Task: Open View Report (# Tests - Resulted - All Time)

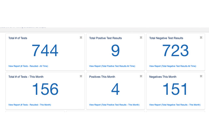Action: click(28, 66)
